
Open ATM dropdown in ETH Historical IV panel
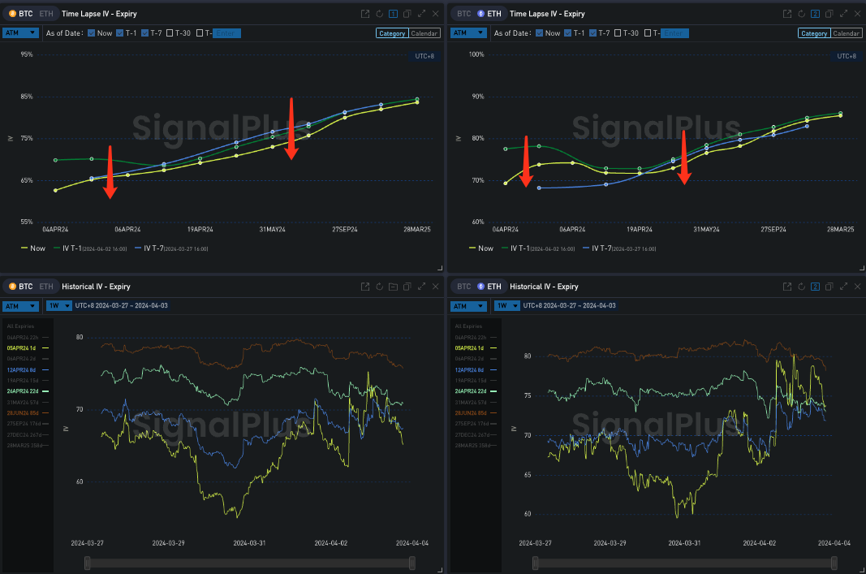469,306
